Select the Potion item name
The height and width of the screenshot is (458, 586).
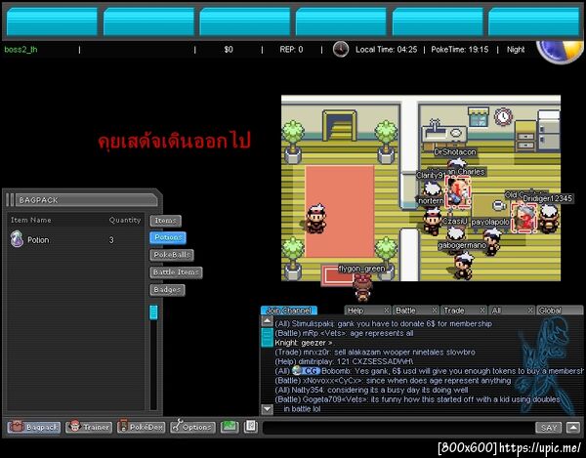38,240
